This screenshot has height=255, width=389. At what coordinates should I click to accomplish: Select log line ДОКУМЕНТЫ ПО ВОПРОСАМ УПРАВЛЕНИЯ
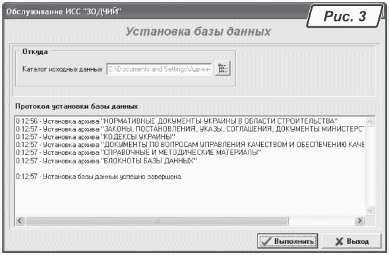(190, 144)
